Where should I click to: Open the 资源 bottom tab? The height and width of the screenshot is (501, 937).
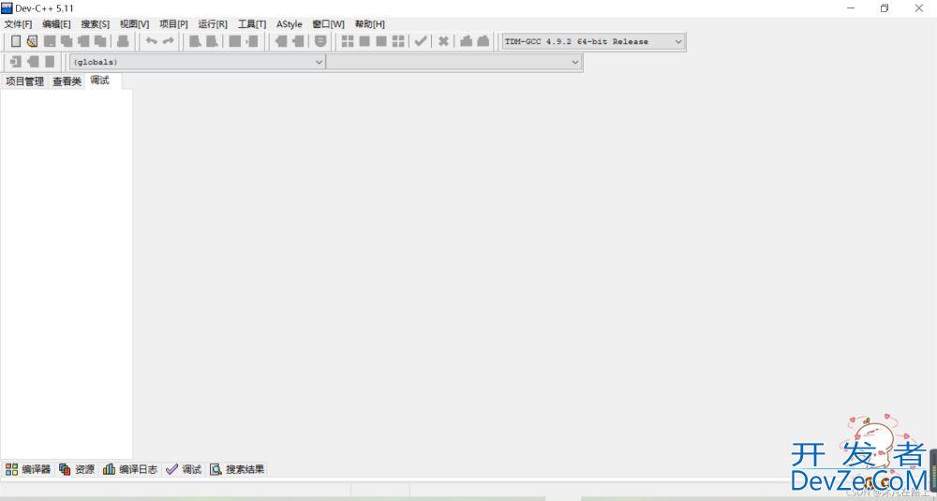pyautogui.click(x=77, y=469)
